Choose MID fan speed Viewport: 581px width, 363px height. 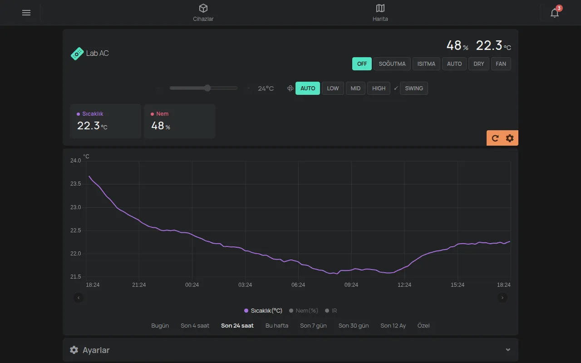pyautogui.click(x=355, y=88)
